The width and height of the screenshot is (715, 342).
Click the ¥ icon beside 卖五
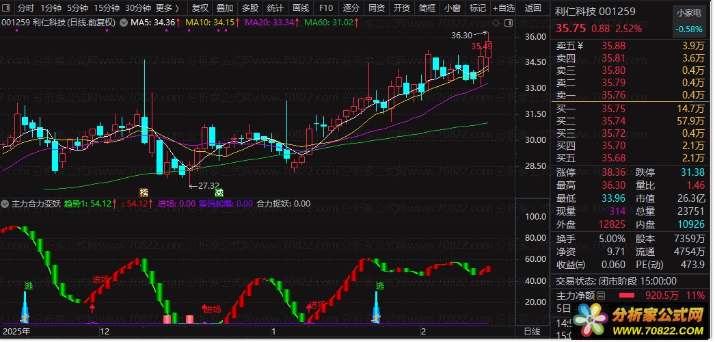581,47
